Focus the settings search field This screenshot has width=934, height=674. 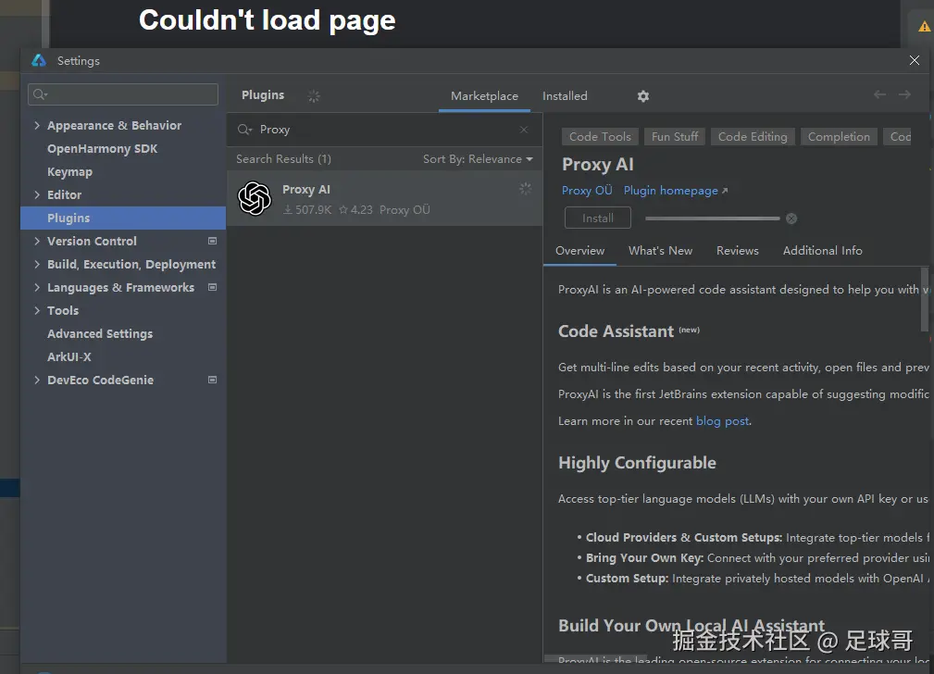point(123,94)
